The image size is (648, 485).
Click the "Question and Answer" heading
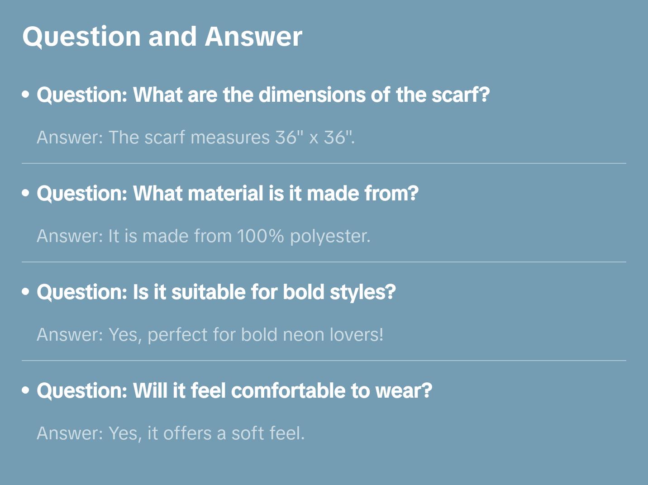point(162,37)
